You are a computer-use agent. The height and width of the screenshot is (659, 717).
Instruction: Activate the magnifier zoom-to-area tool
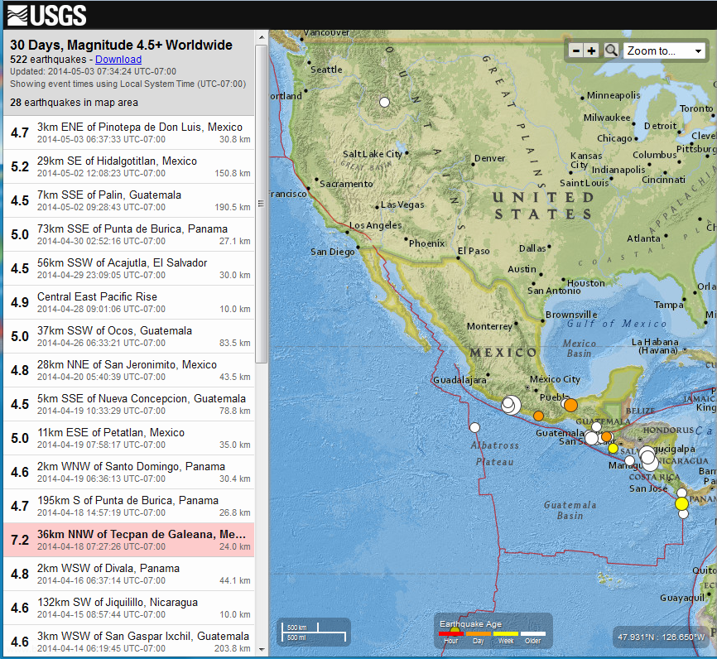[611, 51]
